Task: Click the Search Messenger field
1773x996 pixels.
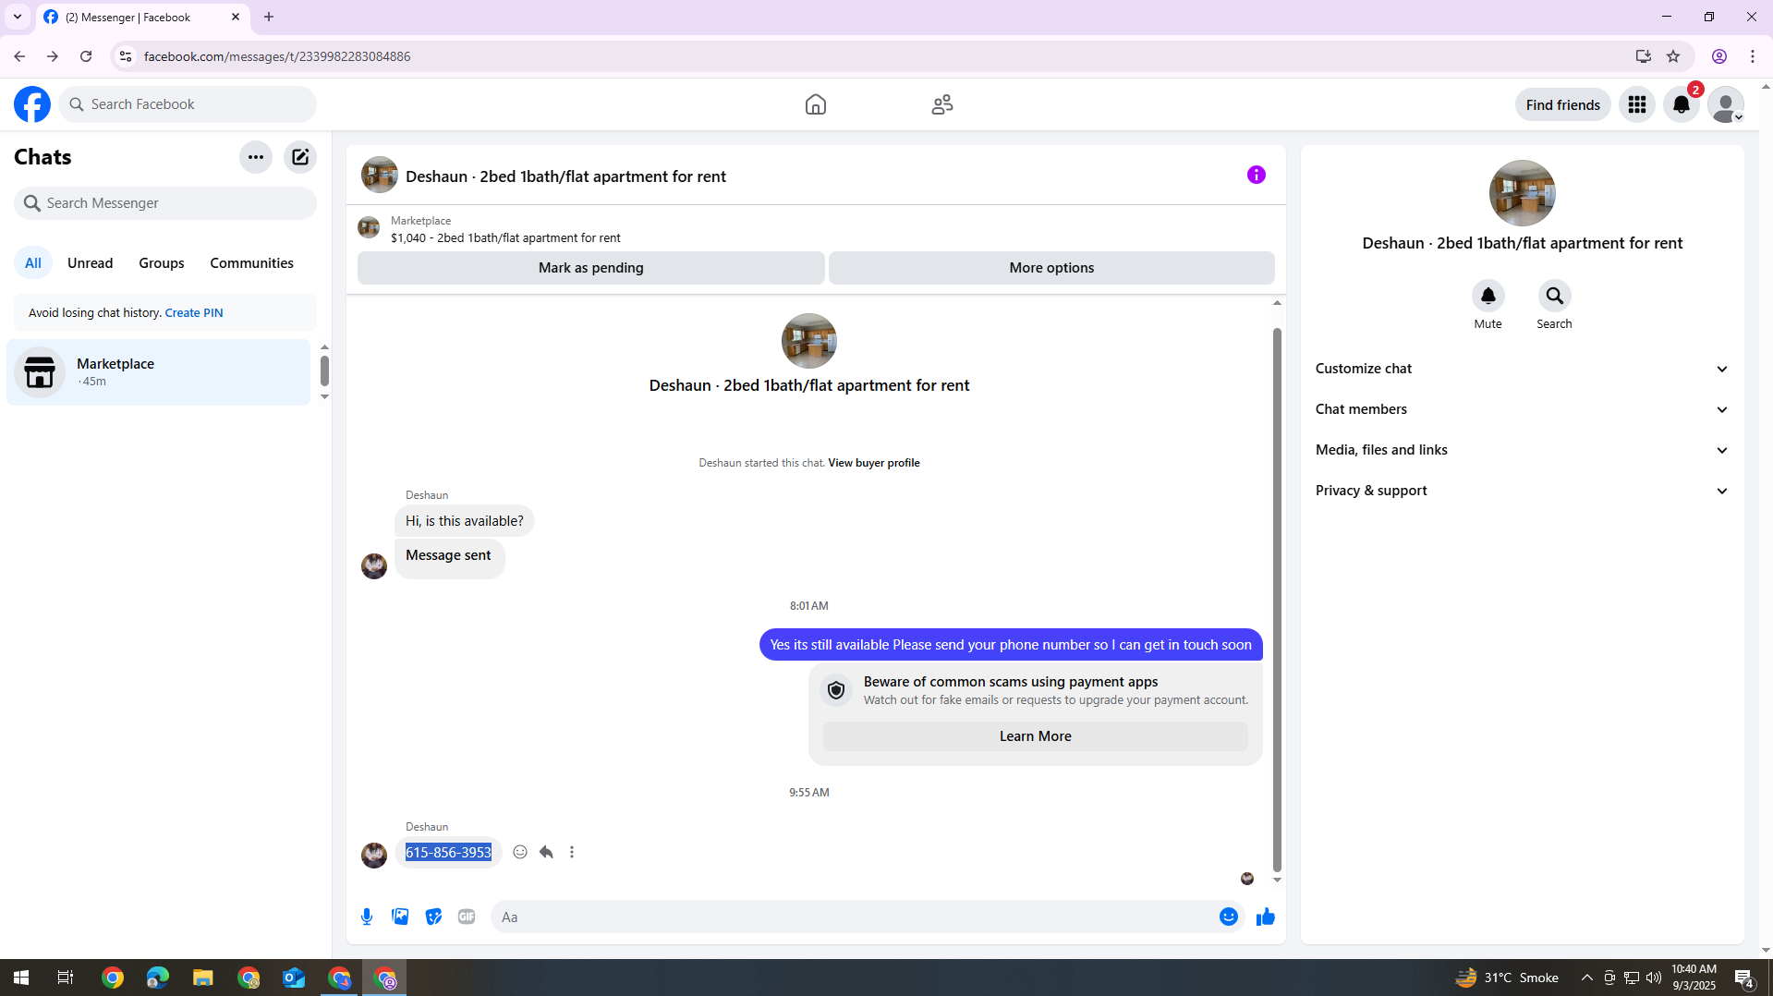Action: pyautogui.click(x=165, y=203)
